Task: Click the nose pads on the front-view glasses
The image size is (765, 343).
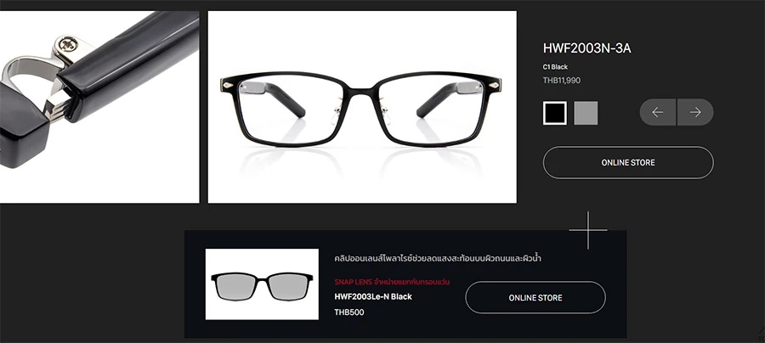Action: click(361, 110)
